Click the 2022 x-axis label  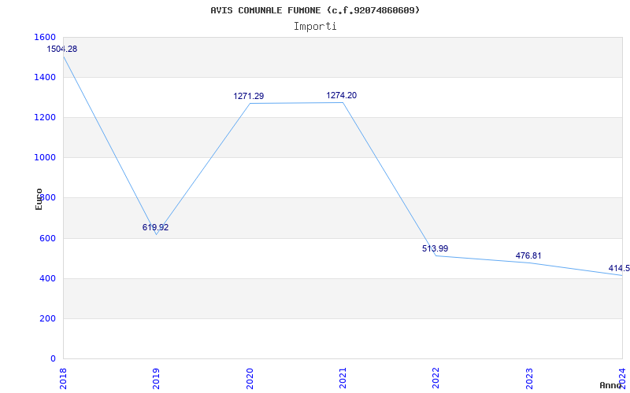[436, 378]
